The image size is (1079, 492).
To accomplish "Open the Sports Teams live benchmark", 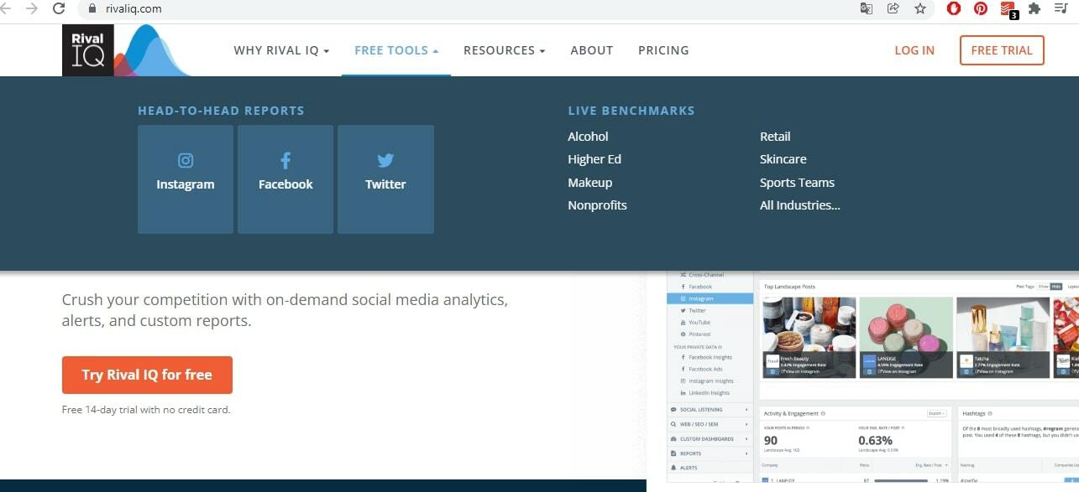I will tap(797, 183).
